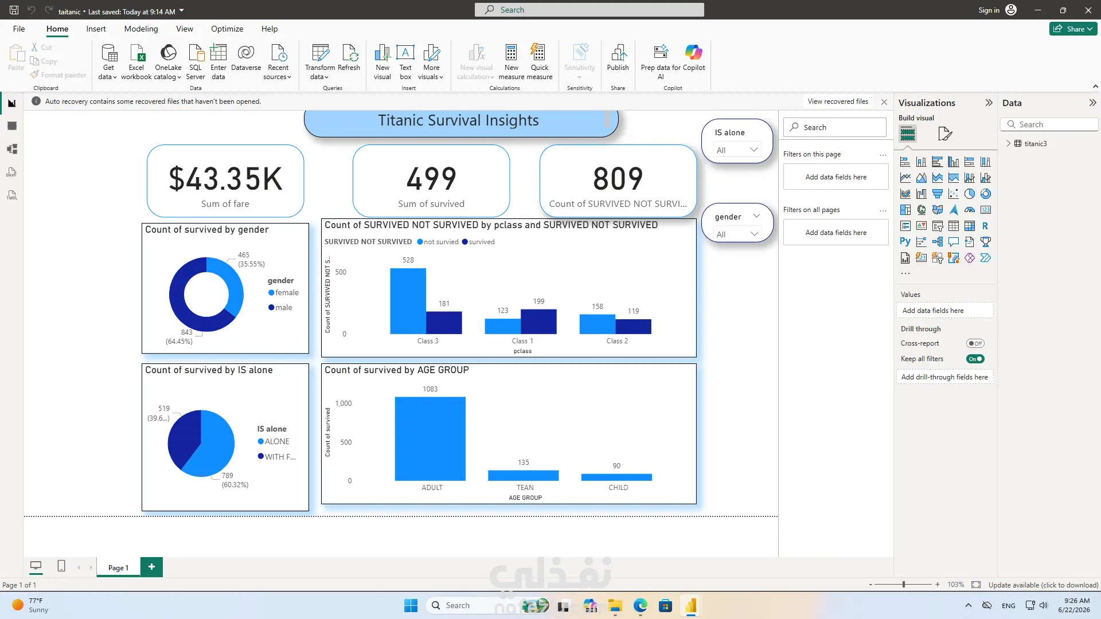Switch to the Format visual brush icon
Image resolution: width=1101 pixels, height=619 pixels.
pos(945,134)
